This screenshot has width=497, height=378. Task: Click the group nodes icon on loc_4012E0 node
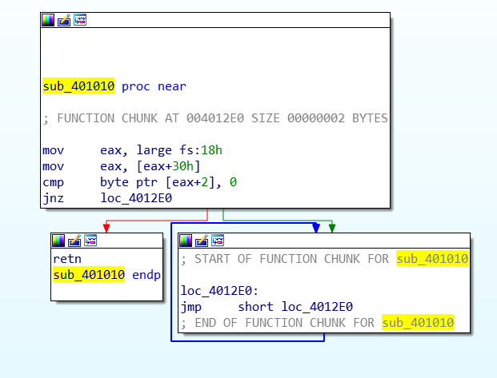click(x=218, y=241)
